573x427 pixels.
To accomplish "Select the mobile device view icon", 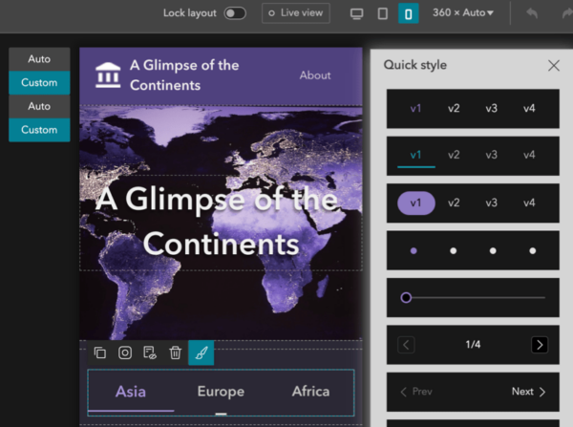I will tap(408, 14).
